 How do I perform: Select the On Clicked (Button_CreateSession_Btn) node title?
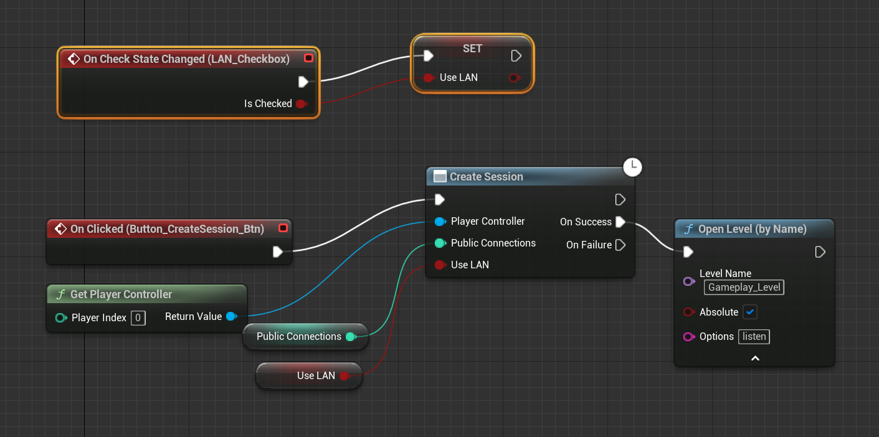[167, 229]
